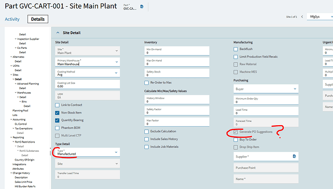Open Planning Pool in the tree
Screen dimensions: 333x189
tap(20, 111)
